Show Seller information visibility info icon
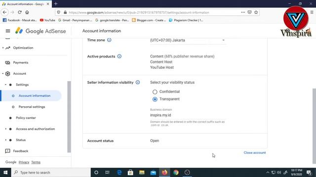 [x=138, y=82]
